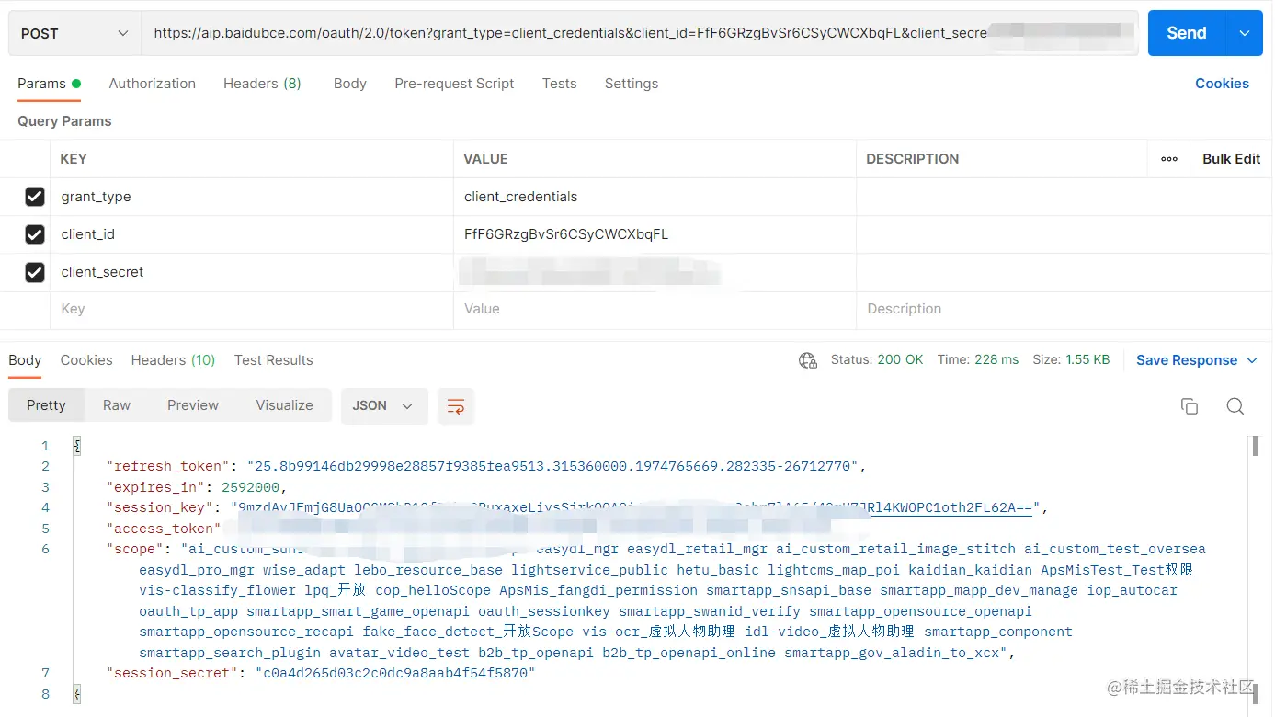Click the client_secret key cell
Viewport: 1275px width, 717px height.
tap(252, 272)
